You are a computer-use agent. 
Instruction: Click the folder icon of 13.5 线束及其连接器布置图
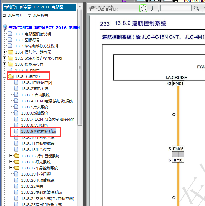coord(11,58)
